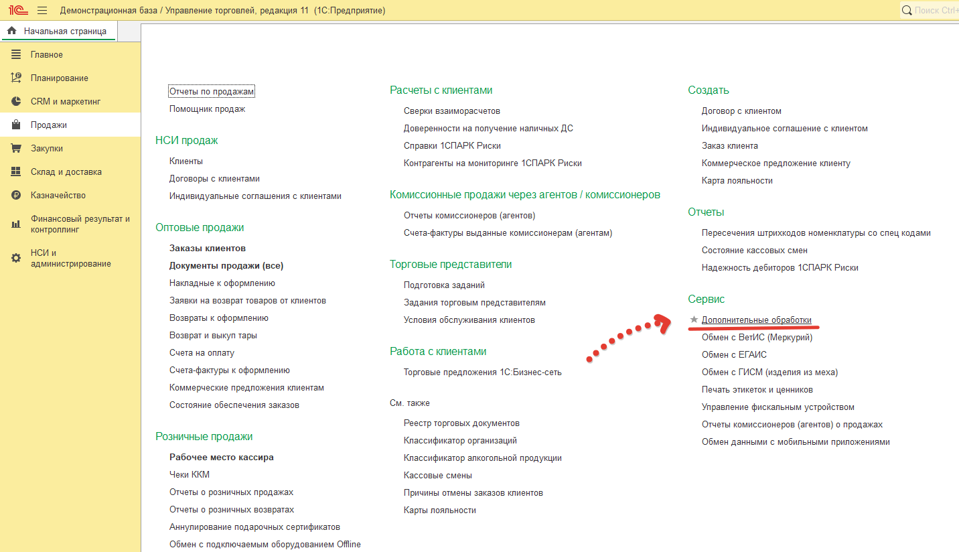The width and height of the screenshot is (959, 552).
Task: Open the hamburger main menu
Action: pos(42,10)
